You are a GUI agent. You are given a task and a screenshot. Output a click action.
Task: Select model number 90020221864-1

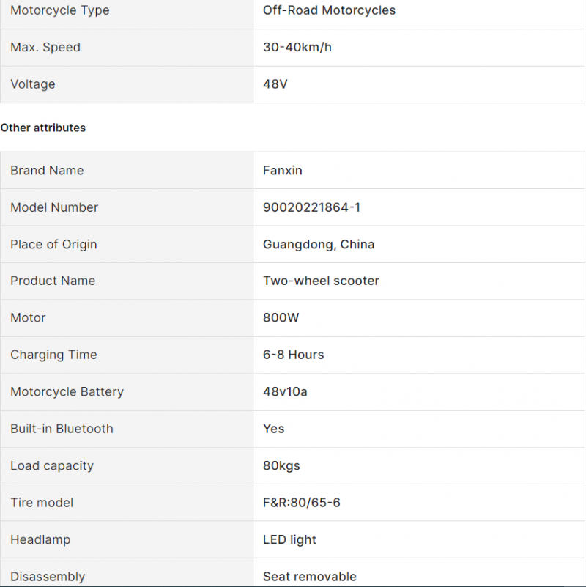point(312,207)
